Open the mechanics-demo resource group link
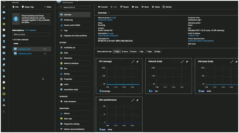The width and height of the screenshot is (239, 133). (105, 20)
